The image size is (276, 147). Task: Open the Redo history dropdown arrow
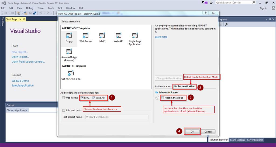(x=51, y=13)
